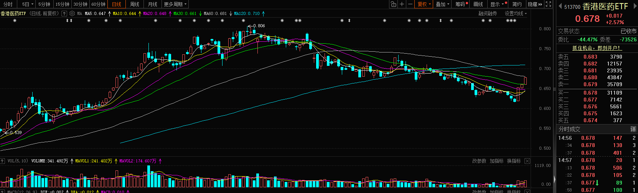Click the 卖五 0.683 order row
638x193 pixels.
pyautogui.click(x=597, y=57)
